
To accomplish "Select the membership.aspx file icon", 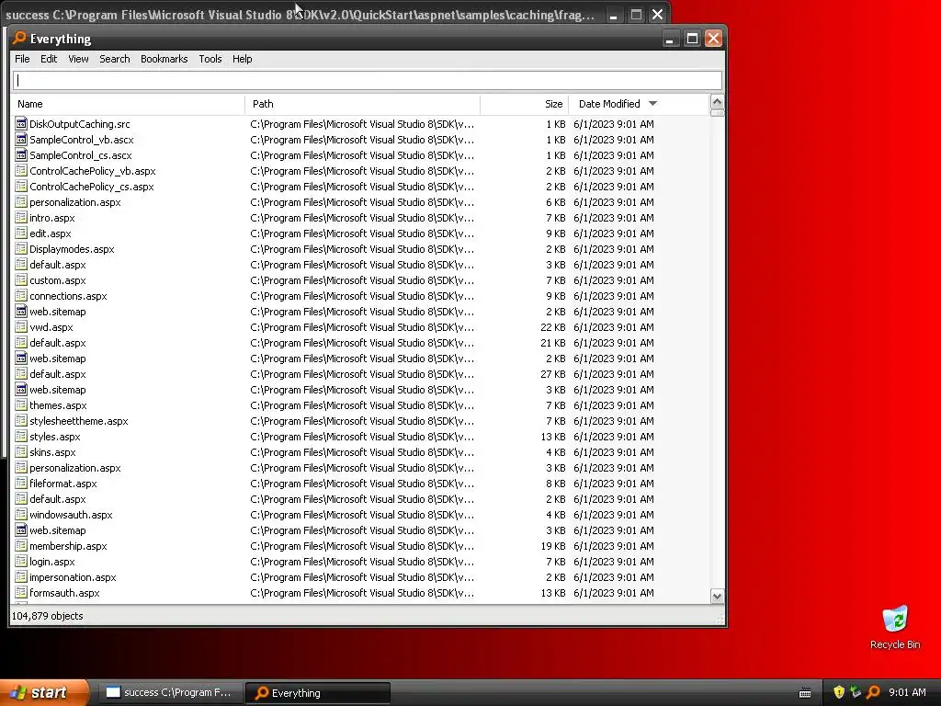I will [x=21, y=546].
